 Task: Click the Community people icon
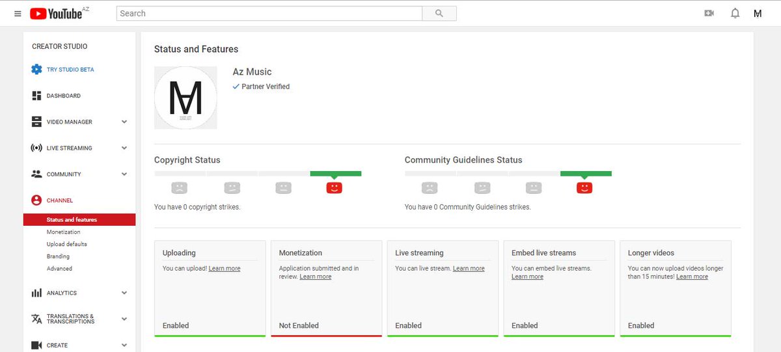pyautogui.click(x=36, y=174)
